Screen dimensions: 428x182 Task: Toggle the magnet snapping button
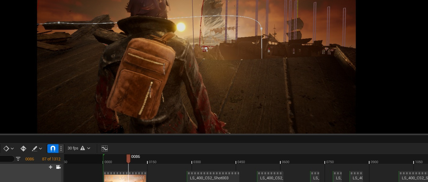pyautogui.click(x=53, y=148)
